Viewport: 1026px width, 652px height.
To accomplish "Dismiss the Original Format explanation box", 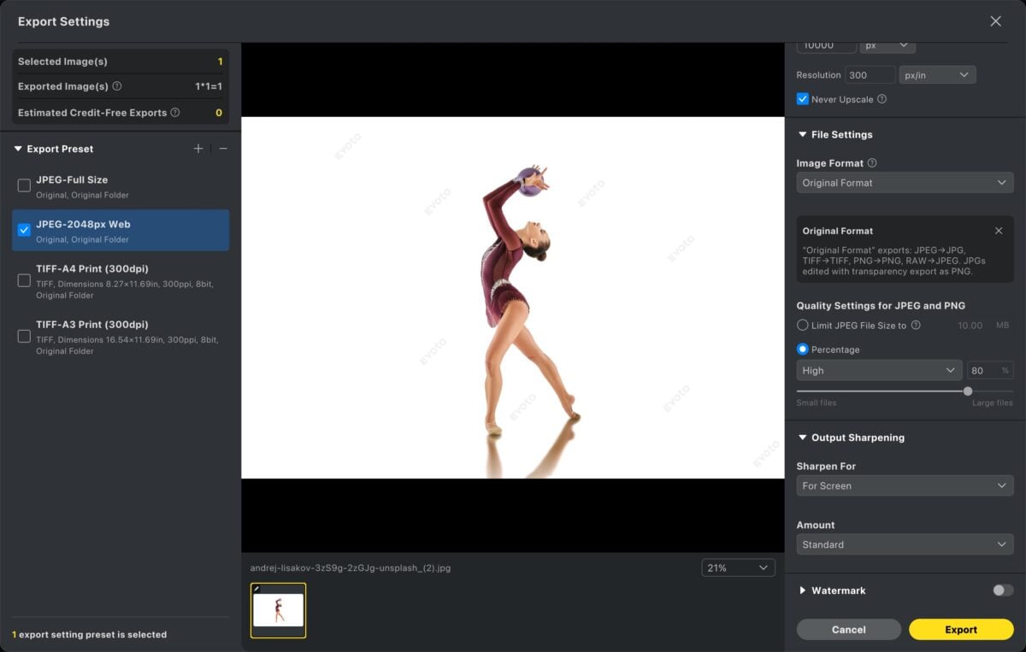I will (998, 230).
